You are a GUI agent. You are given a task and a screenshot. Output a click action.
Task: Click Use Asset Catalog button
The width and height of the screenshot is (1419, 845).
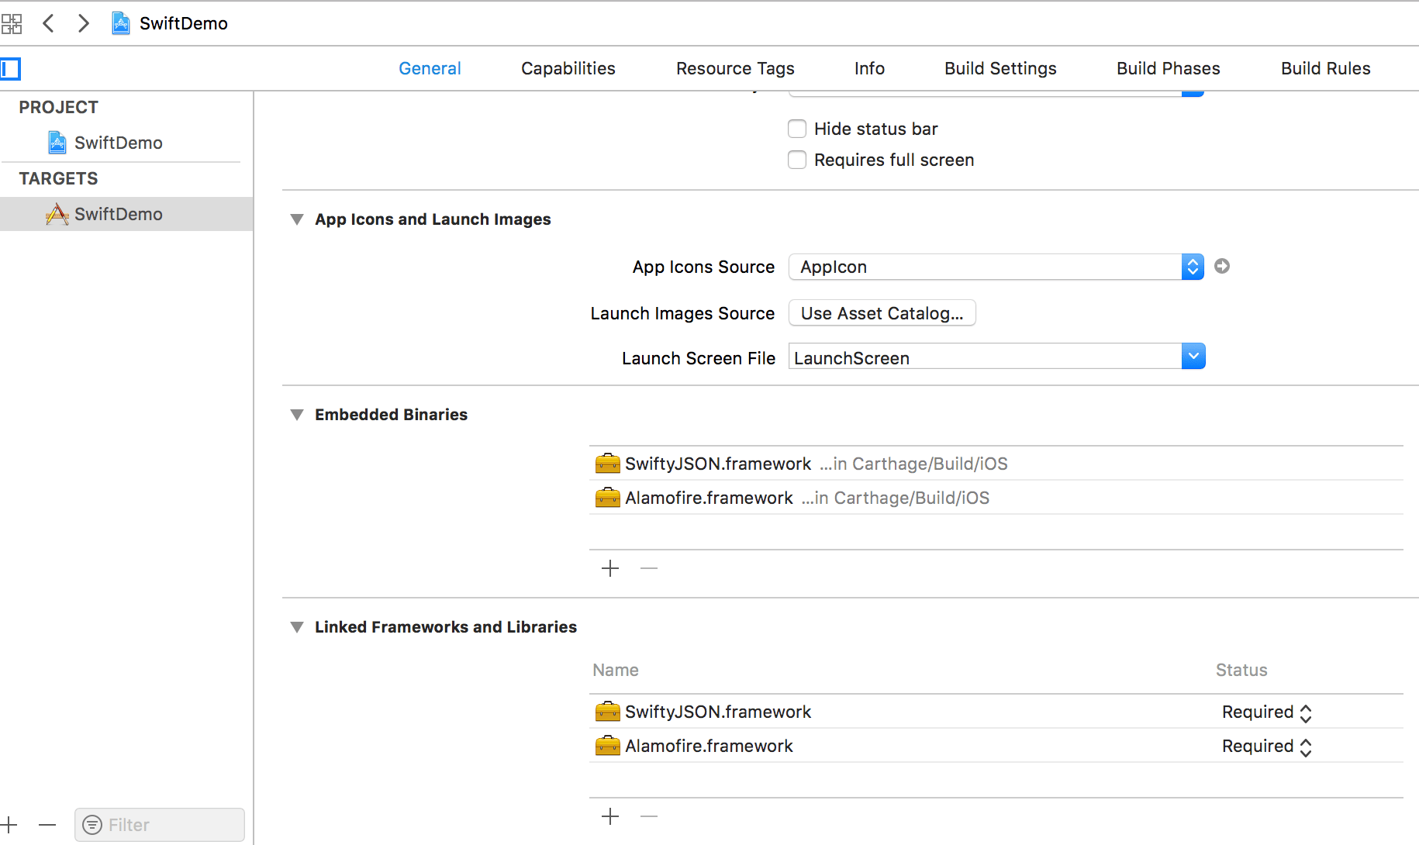coord(882,313)
